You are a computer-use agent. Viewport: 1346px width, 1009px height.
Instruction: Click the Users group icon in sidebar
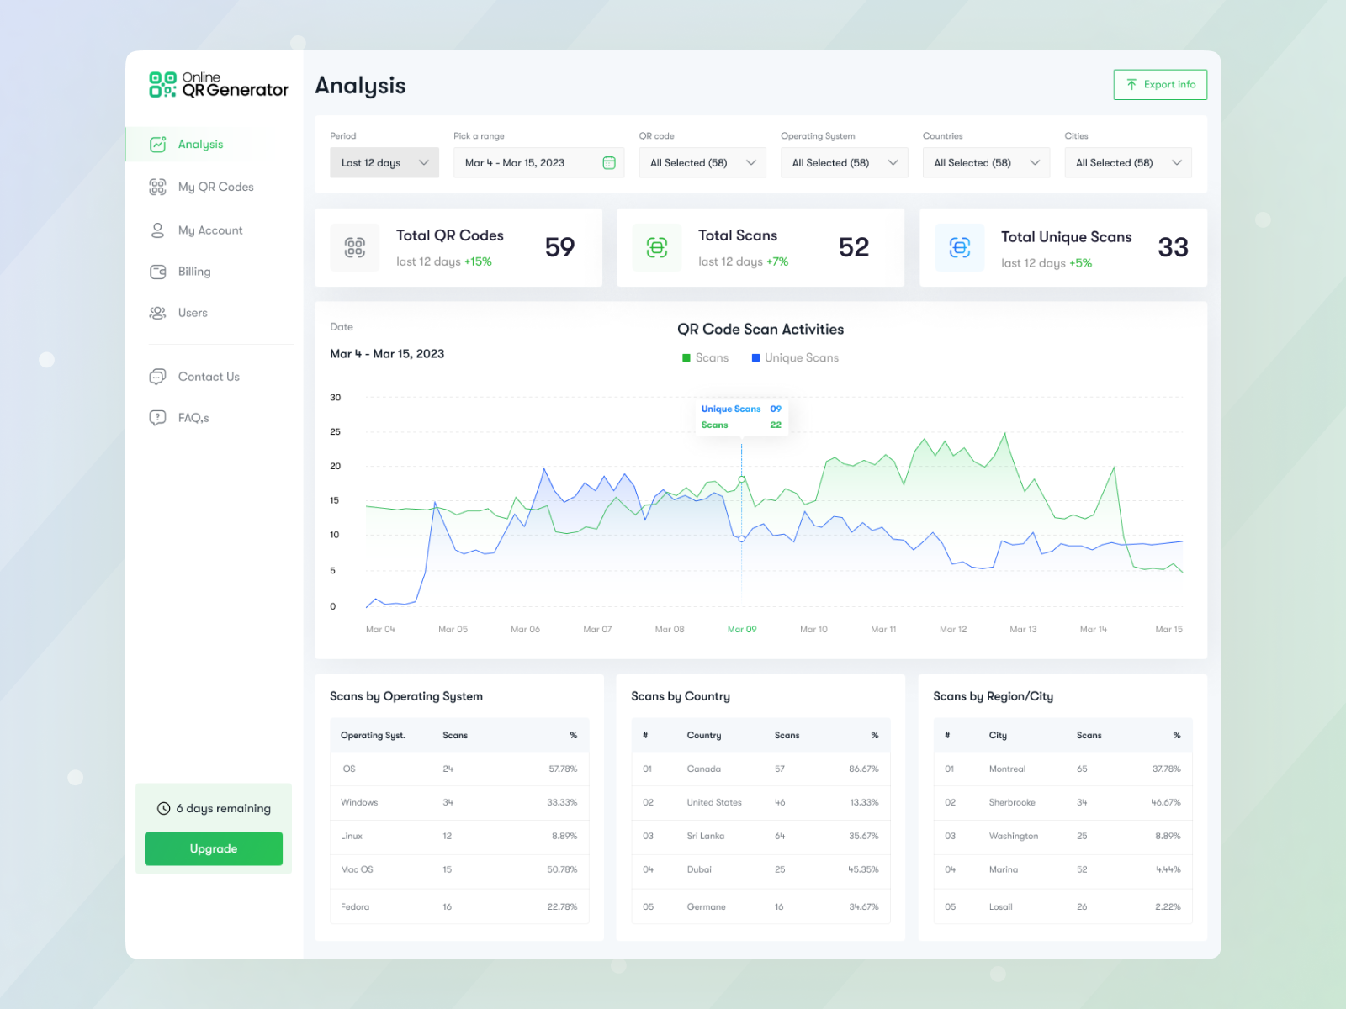pos(157,312)
